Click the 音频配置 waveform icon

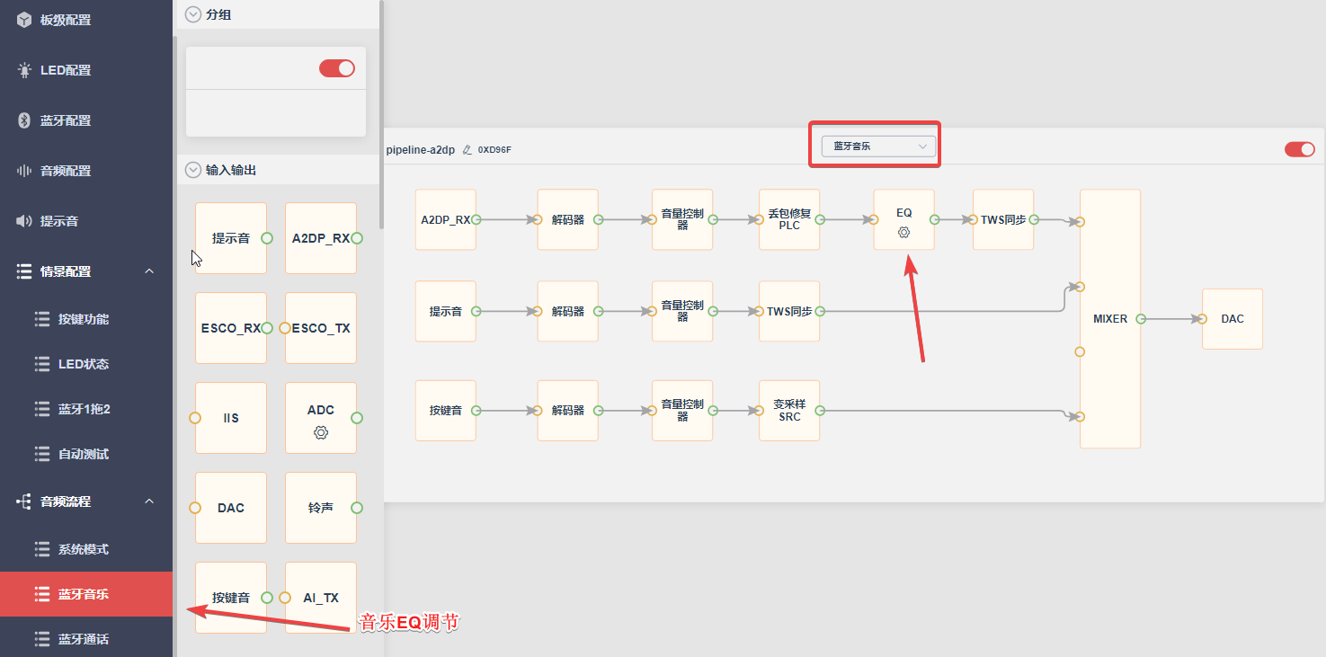24,171
